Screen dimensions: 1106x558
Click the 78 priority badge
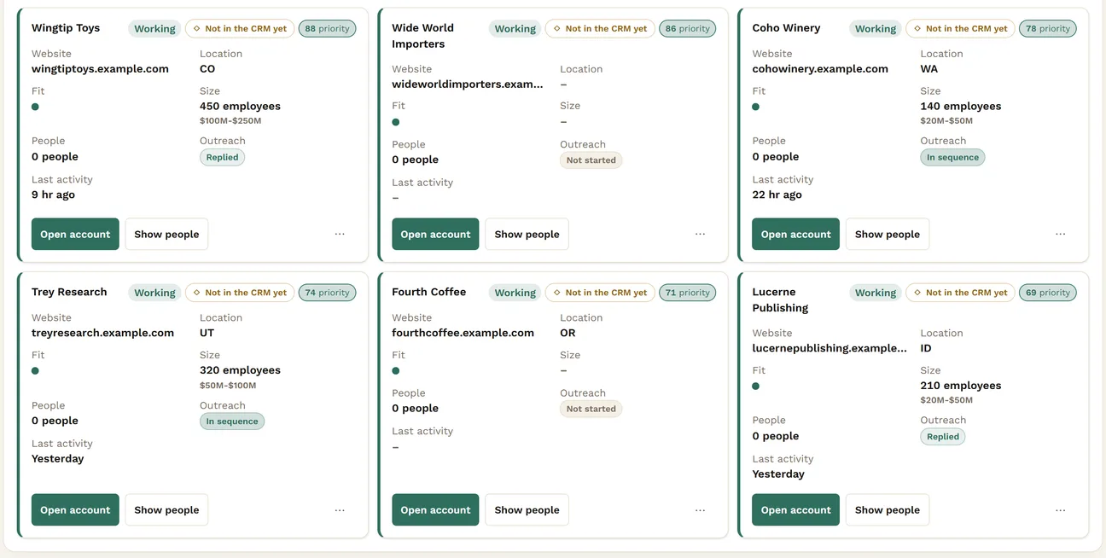click(x=1048, y=28)
